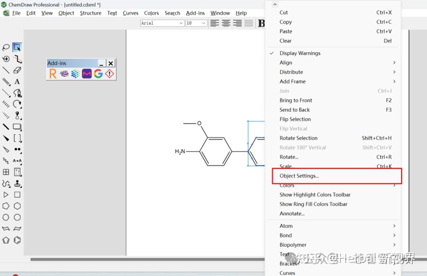The image size is (427, 276).
Task: Select Rotate Selection
Action: [333, 138]
